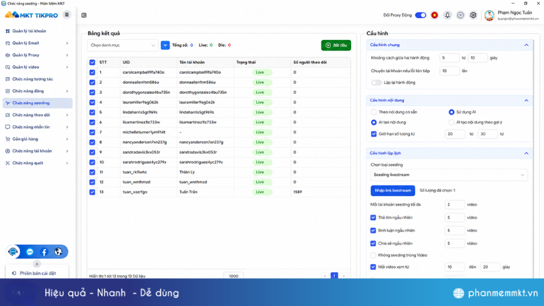The image size is (544, 306).
Task: Collapse the Cấu hình chung section
Action: click(526, 45)
